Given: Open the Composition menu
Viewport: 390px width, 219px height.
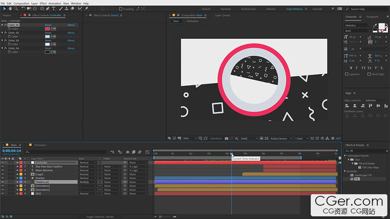Looking at the screenshot, I should pyautogui.click(x=21, y=3).
